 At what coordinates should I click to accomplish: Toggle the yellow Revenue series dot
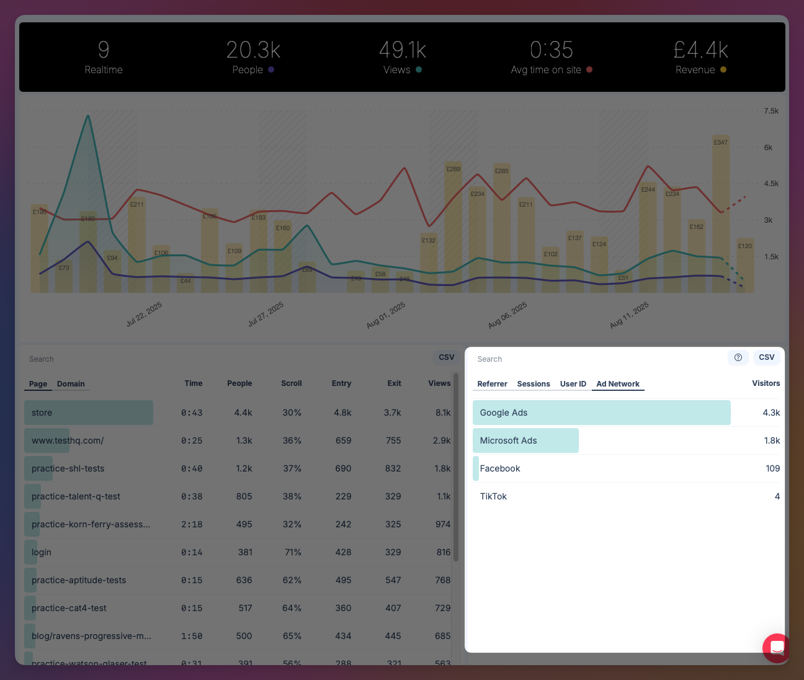tap(723, 69)
